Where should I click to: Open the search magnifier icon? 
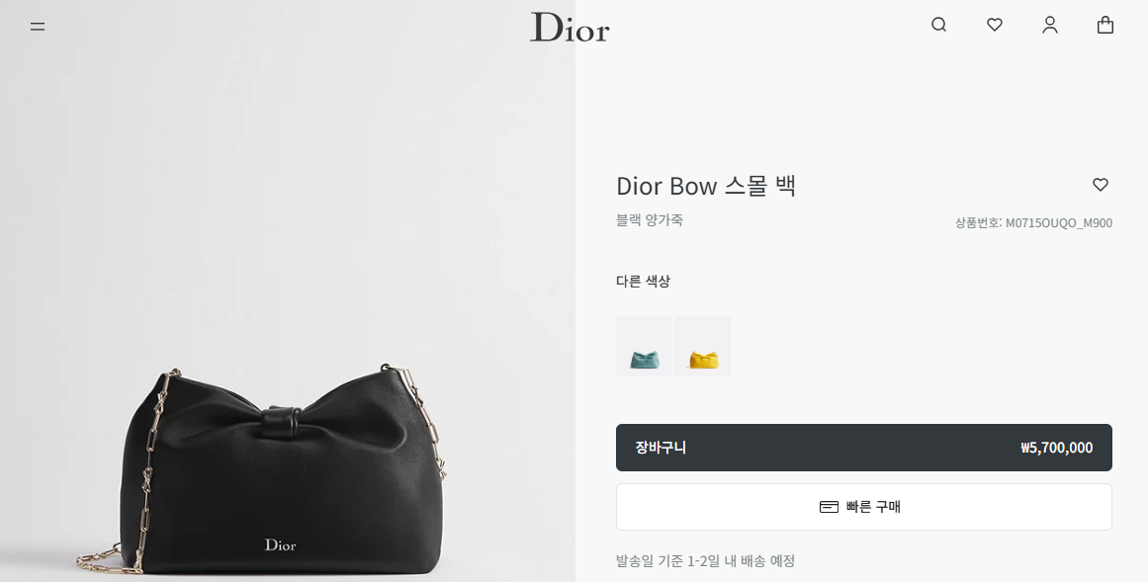938,25
